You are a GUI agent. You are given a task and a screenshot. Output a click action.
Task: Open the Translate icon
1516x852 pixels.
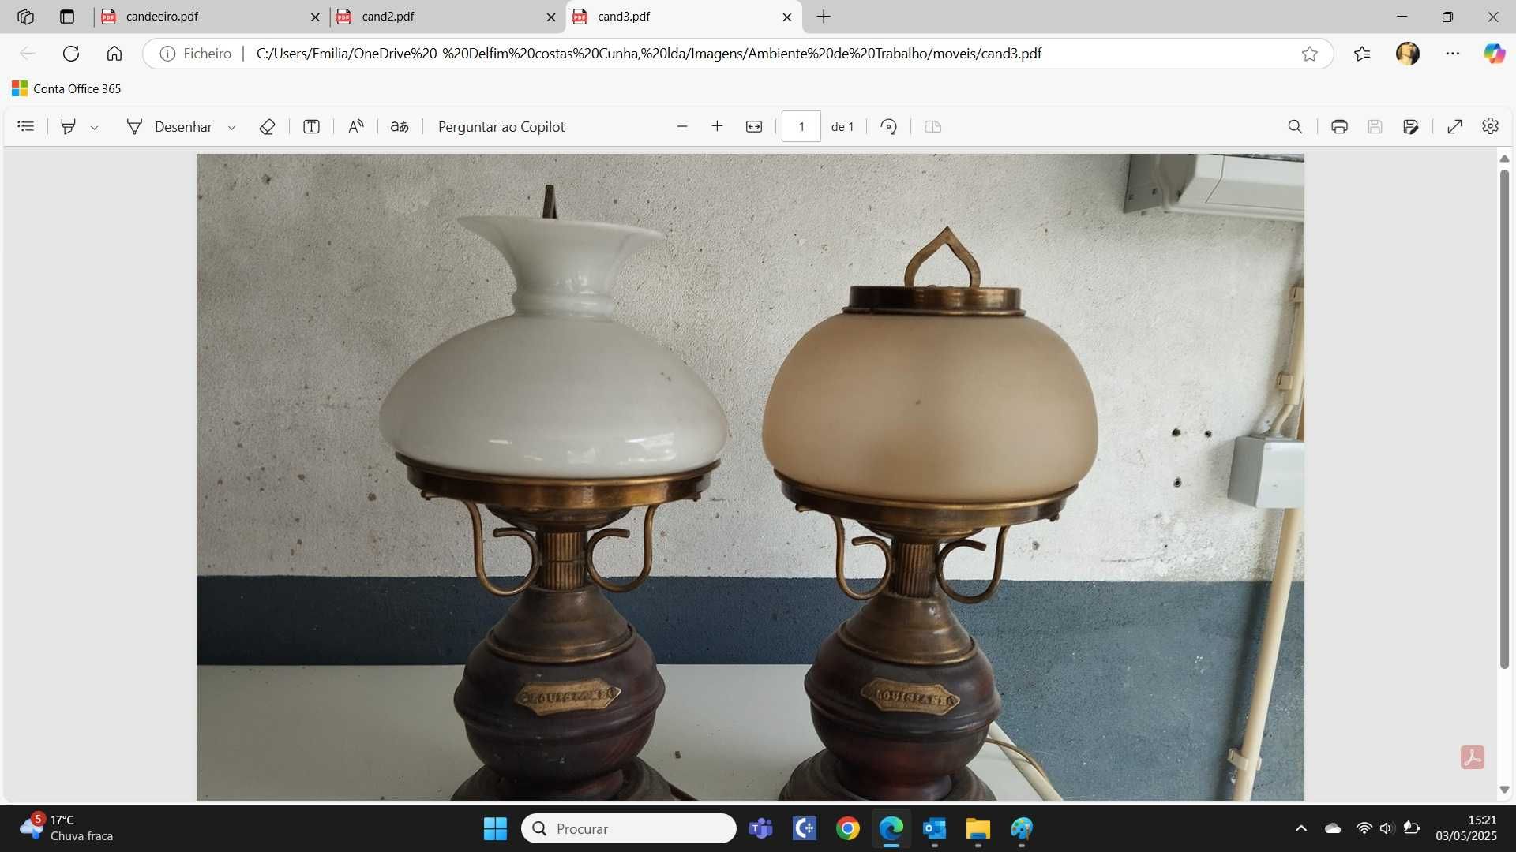(400, 126)
